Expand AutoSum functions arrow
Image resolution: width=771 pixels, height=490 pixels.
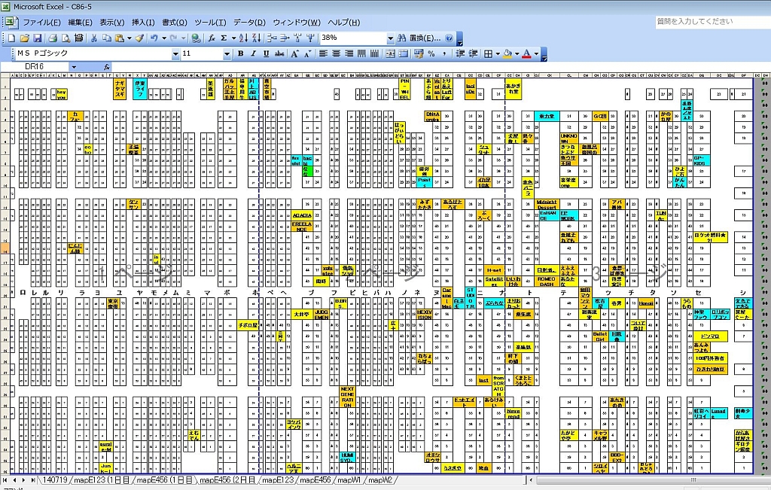click(233, 38)
